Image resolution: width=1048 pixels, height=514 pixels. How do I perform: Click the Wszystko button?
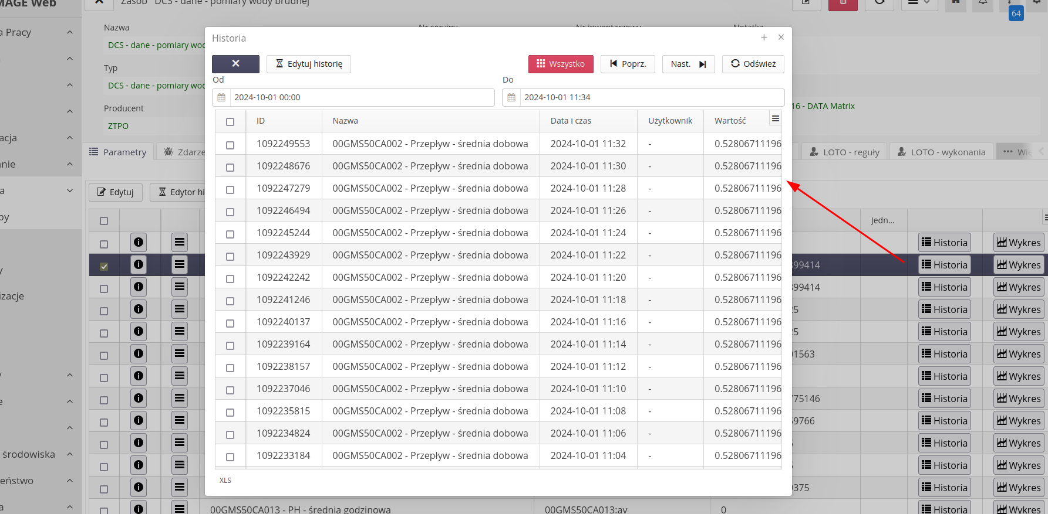tap(560, 64)
